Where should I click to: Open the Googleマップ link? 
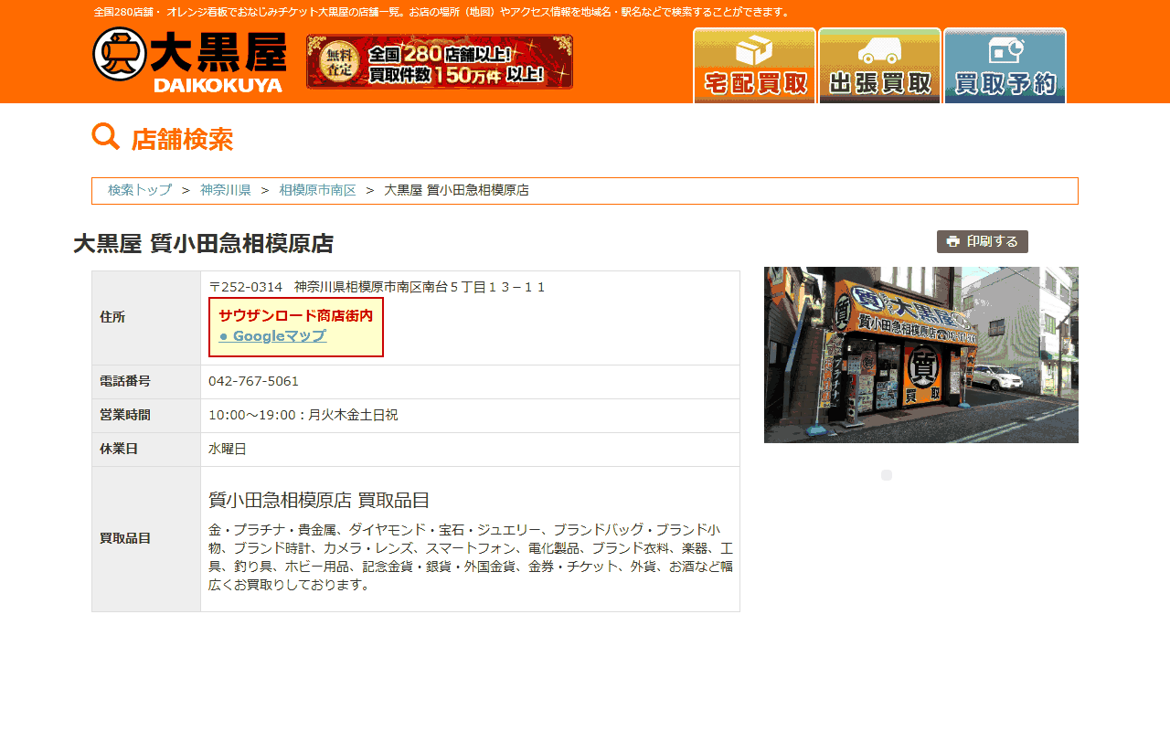pos(272,335)
